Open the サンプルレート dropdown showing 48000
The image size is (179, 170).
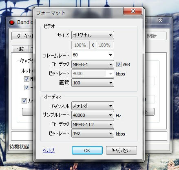pos(93,115)
